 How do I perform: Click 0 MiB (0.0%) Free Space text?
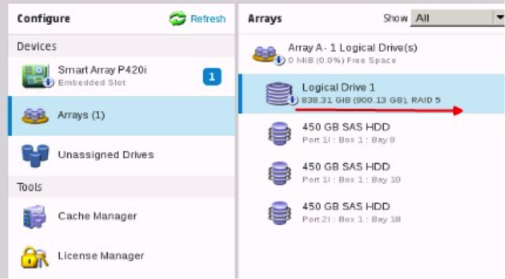tap(342, 61)
